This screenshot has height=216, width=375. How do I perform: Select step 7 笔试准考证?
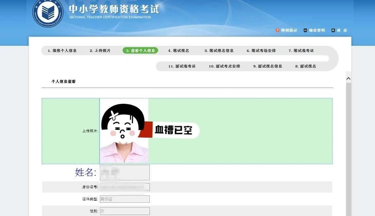tap(302, 50)
